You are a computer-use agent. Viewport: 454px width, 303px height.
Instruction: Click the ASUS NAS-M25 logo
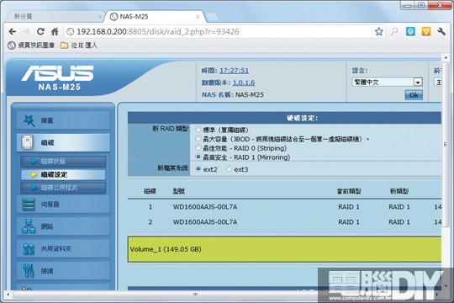pos(58,77)
